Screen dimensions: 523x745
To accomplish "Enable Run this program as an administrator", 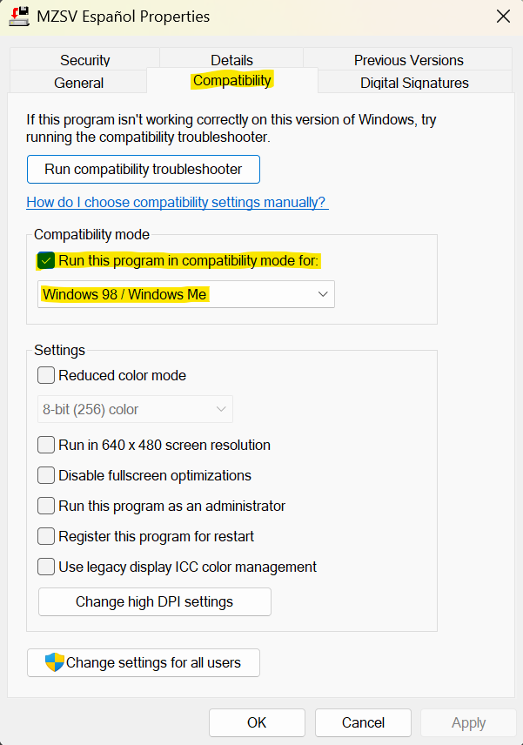I will pos(46,506).
